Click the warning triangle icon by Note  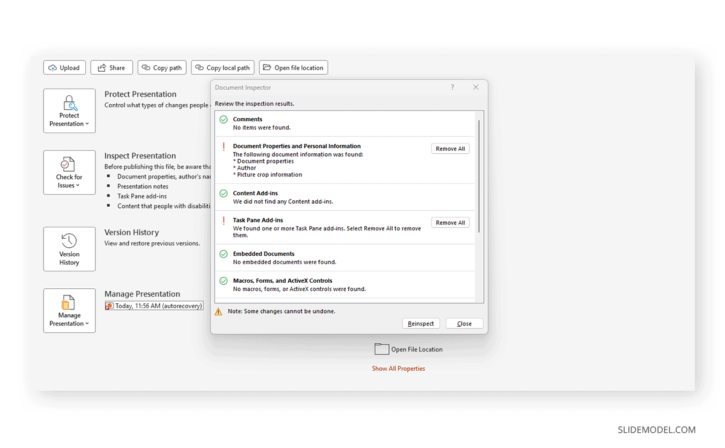click(x=219, y=312)
